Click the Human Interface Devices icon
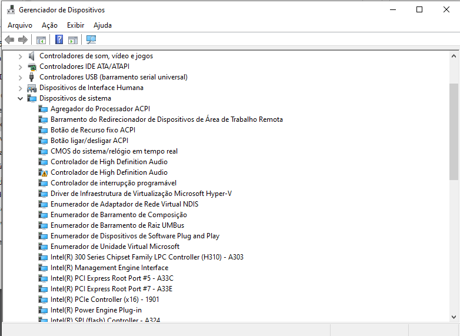Viewport: 460px width, 336px height. (x=32, y=88)
